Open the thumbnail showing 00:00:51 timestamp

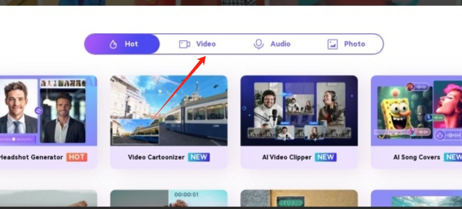pos(169,198)
